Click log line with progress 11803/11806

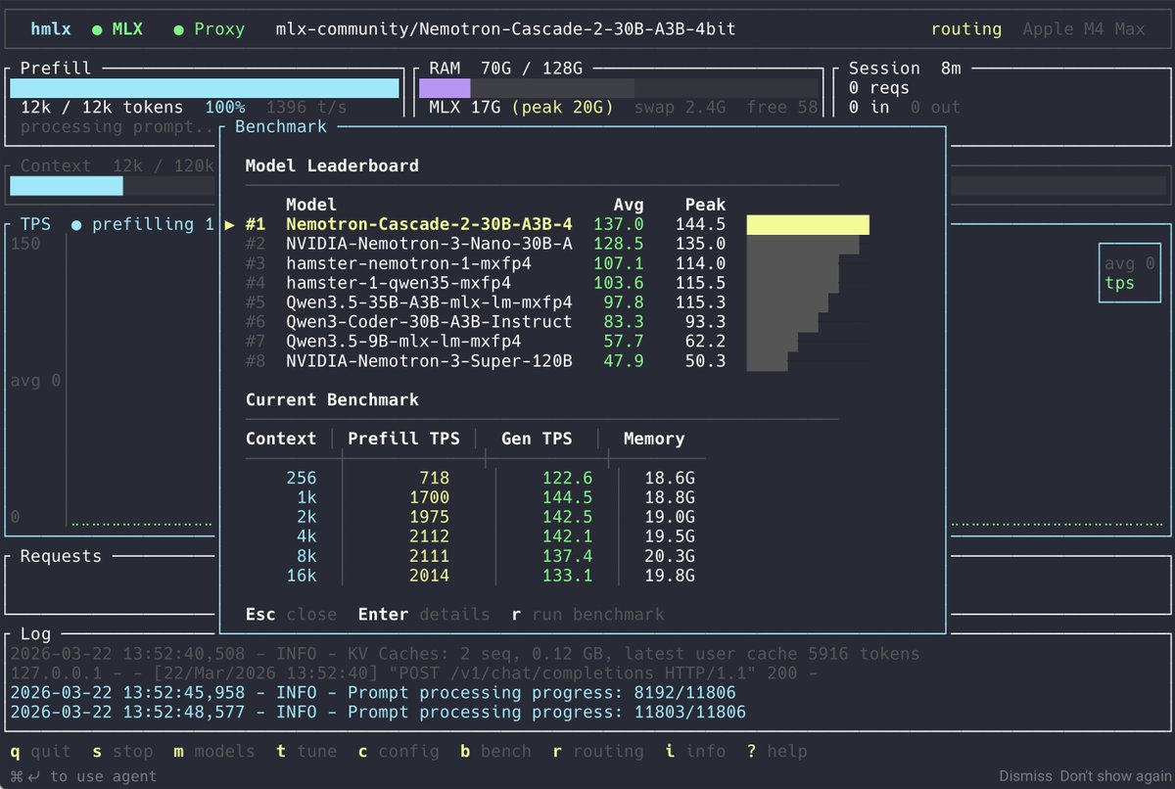coord(378,713)
